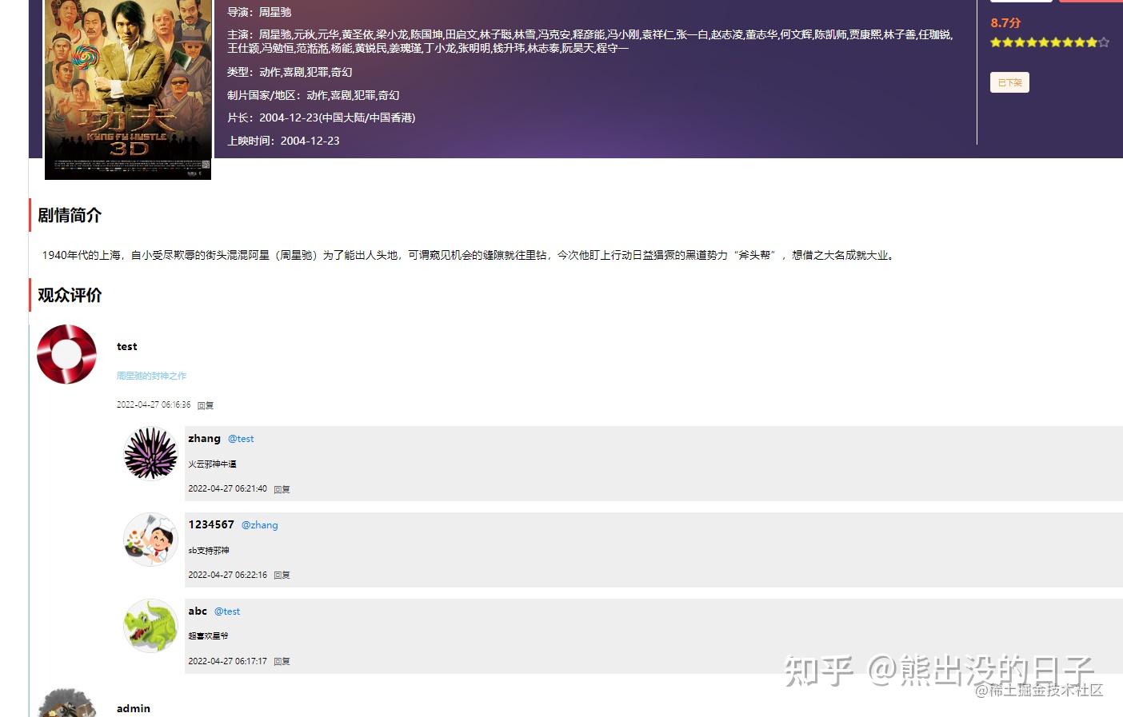The image size is (1123, 717).
Task: Click zhang's sea urchin avatar
Action: 150,454
